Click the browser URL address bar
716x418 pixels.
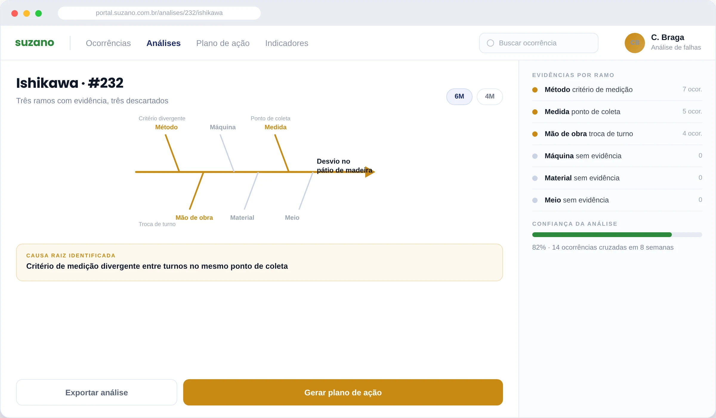coord(159,13)
